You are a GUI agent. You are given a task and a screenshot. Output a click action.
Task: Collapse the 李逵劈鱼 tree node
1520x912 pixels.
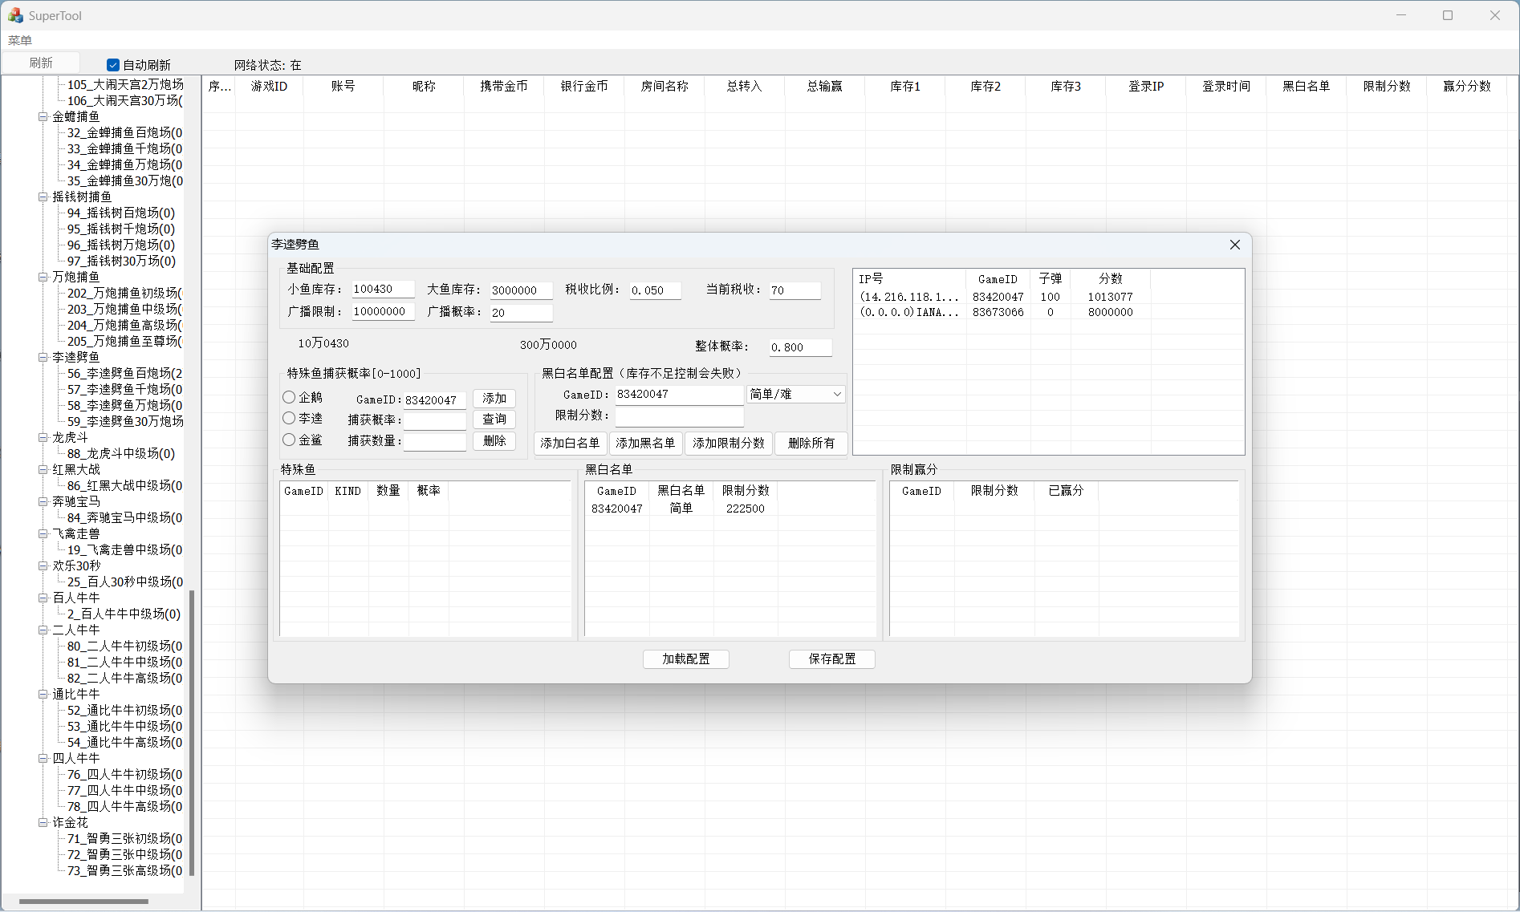pyautogui.click(x=43, y=357)
